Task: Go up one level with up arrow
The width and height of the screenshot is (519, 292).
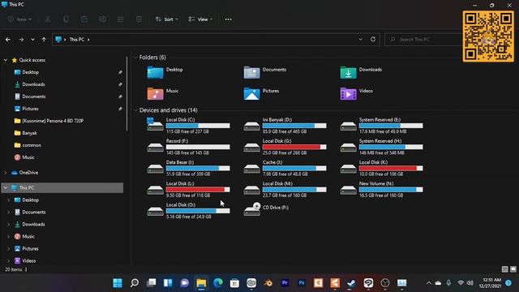Action: (x=44, y=40)
